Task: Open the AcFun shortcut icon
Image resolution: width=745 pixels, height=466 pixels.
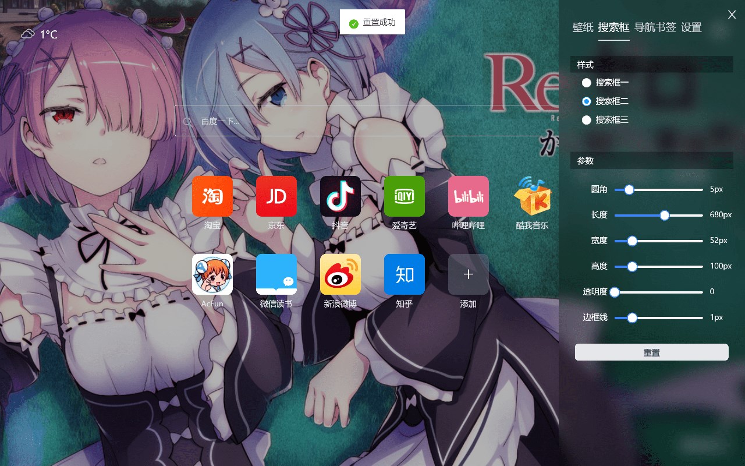Action: pos(212,274)
